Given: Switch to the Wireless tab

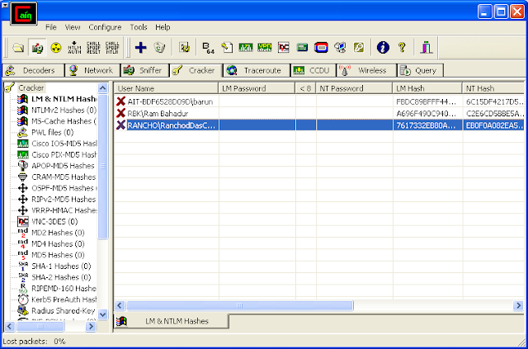Looking at the screenshot, I should 366,71.
